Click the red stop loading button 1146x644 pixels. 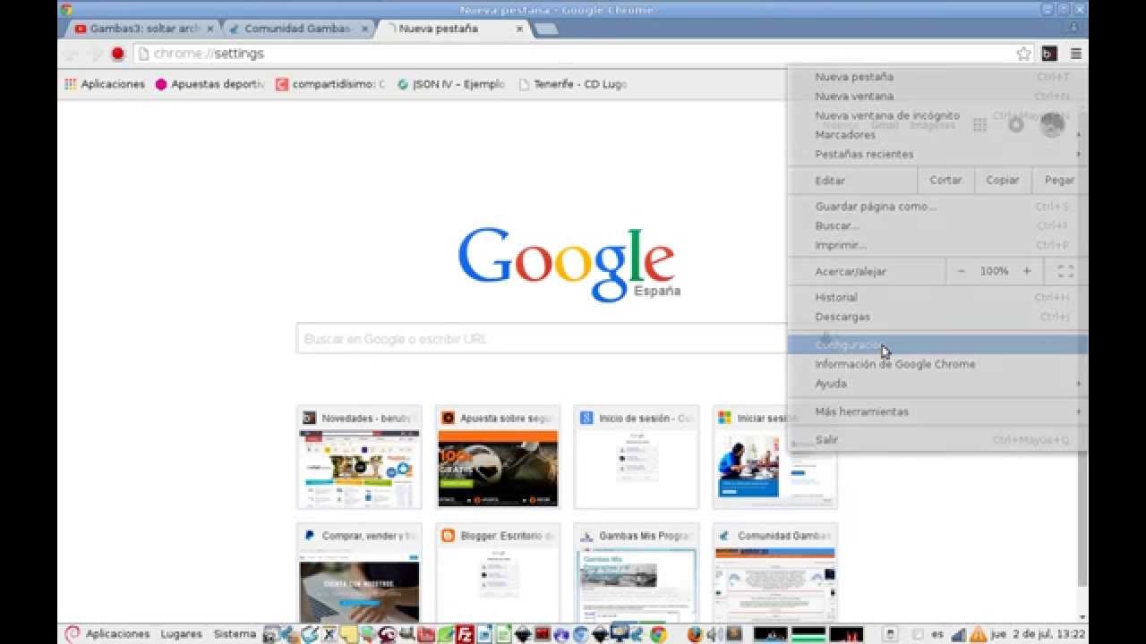pos(117,54)
